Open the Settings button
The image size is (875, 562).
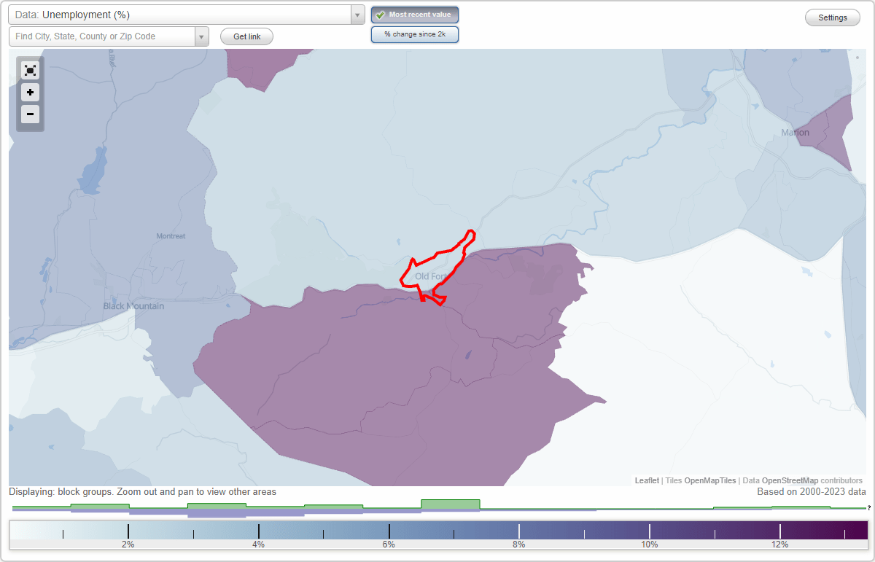point(833,18)
